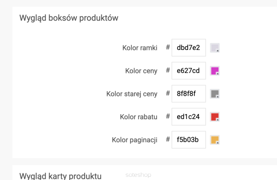This screenshot has height=180, width=277.
Task: Click the Kolor ceny label
Action: (141, 71)
